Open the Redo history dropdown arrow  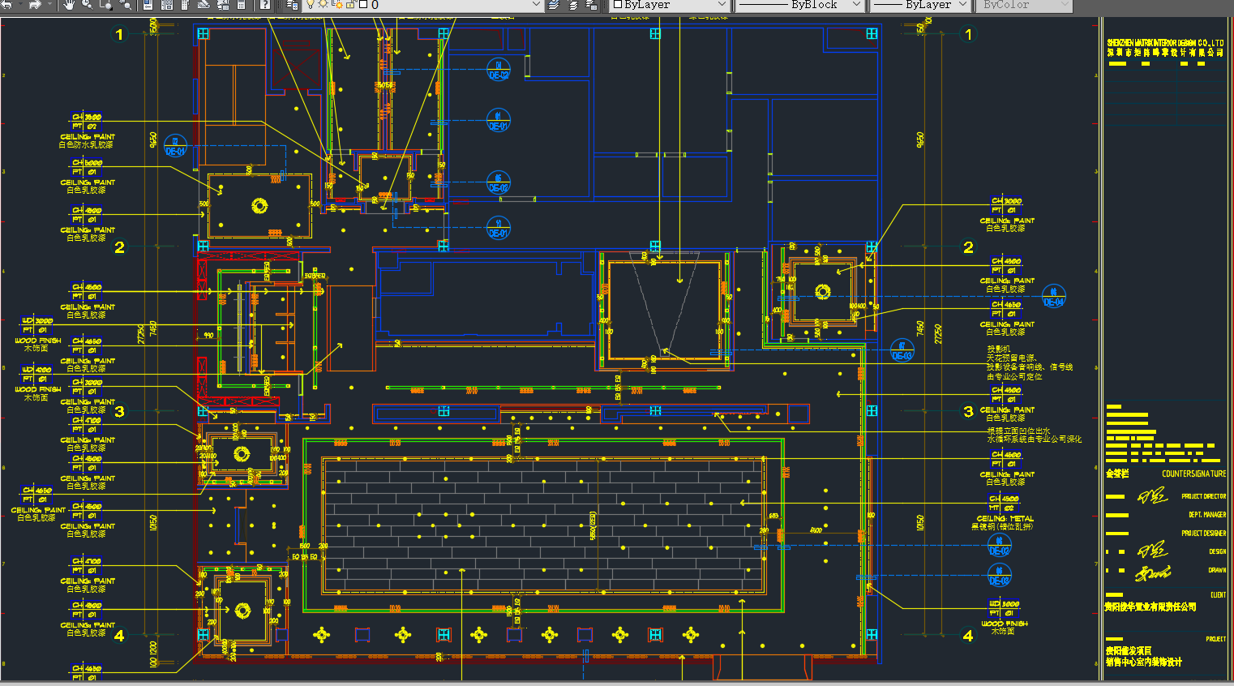tap(49, 4)
